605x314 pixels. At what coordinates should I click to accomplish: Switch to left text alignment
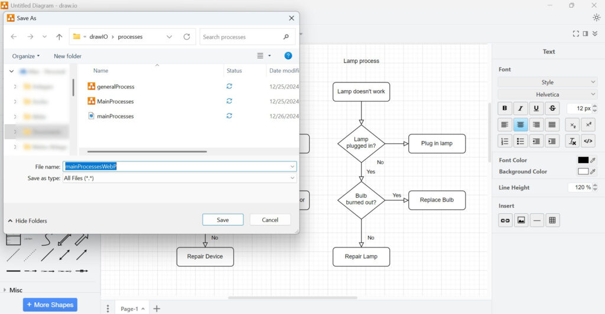tap(505, 125)
